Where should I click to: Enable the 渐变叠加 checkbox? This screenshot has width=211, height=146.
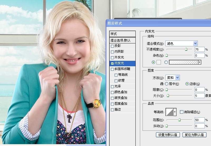tap(112, 98)
